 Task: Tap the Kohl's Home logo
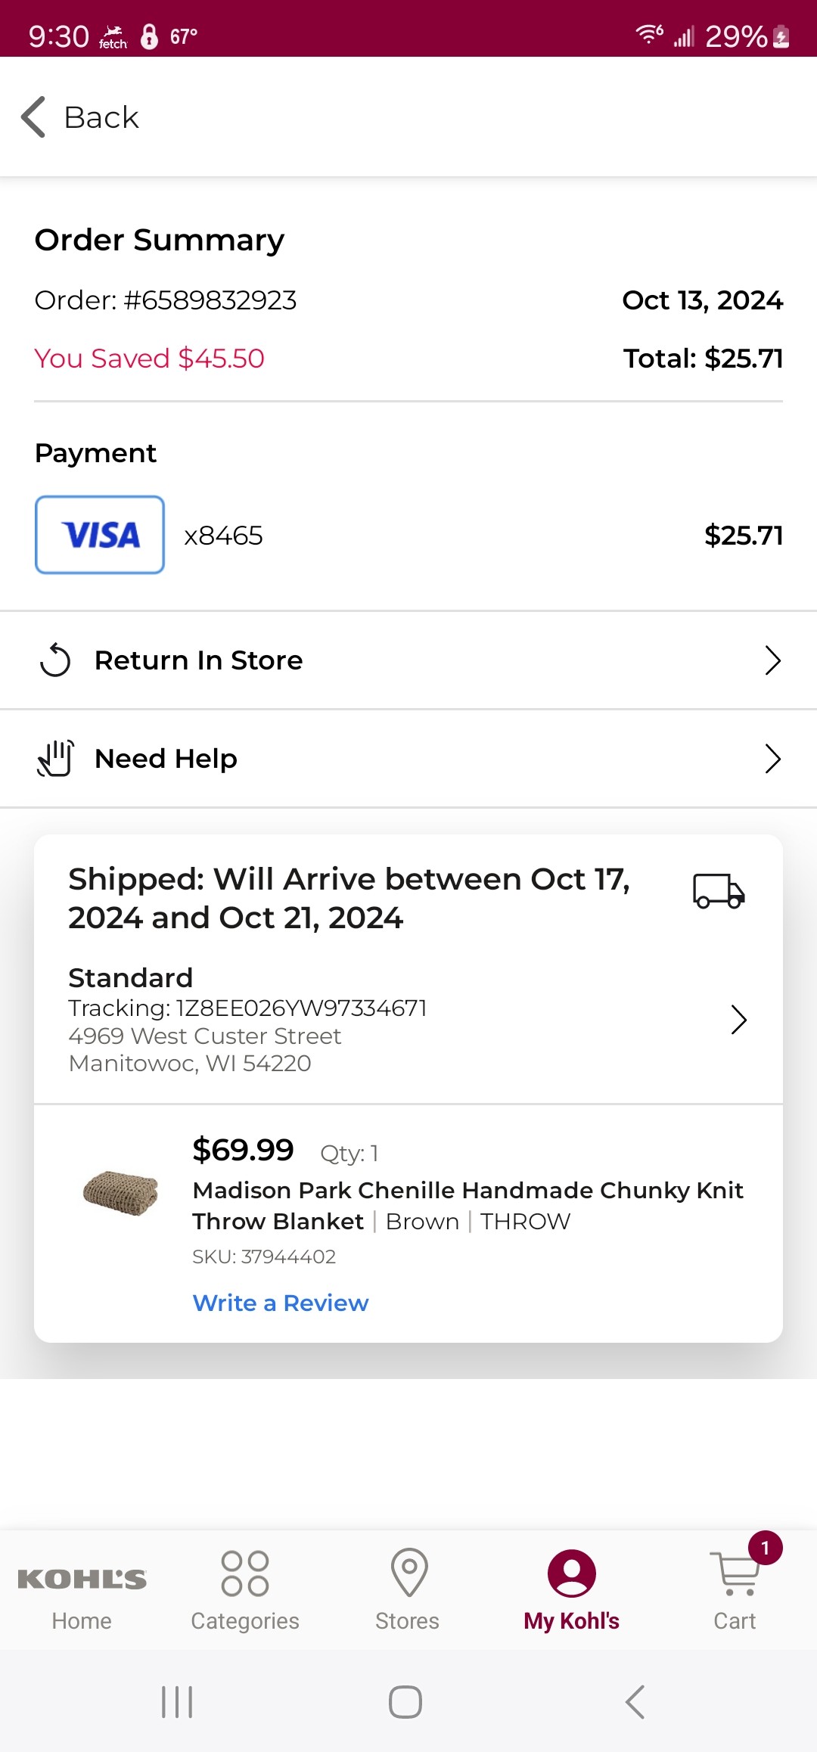(x=82, y=1579)
